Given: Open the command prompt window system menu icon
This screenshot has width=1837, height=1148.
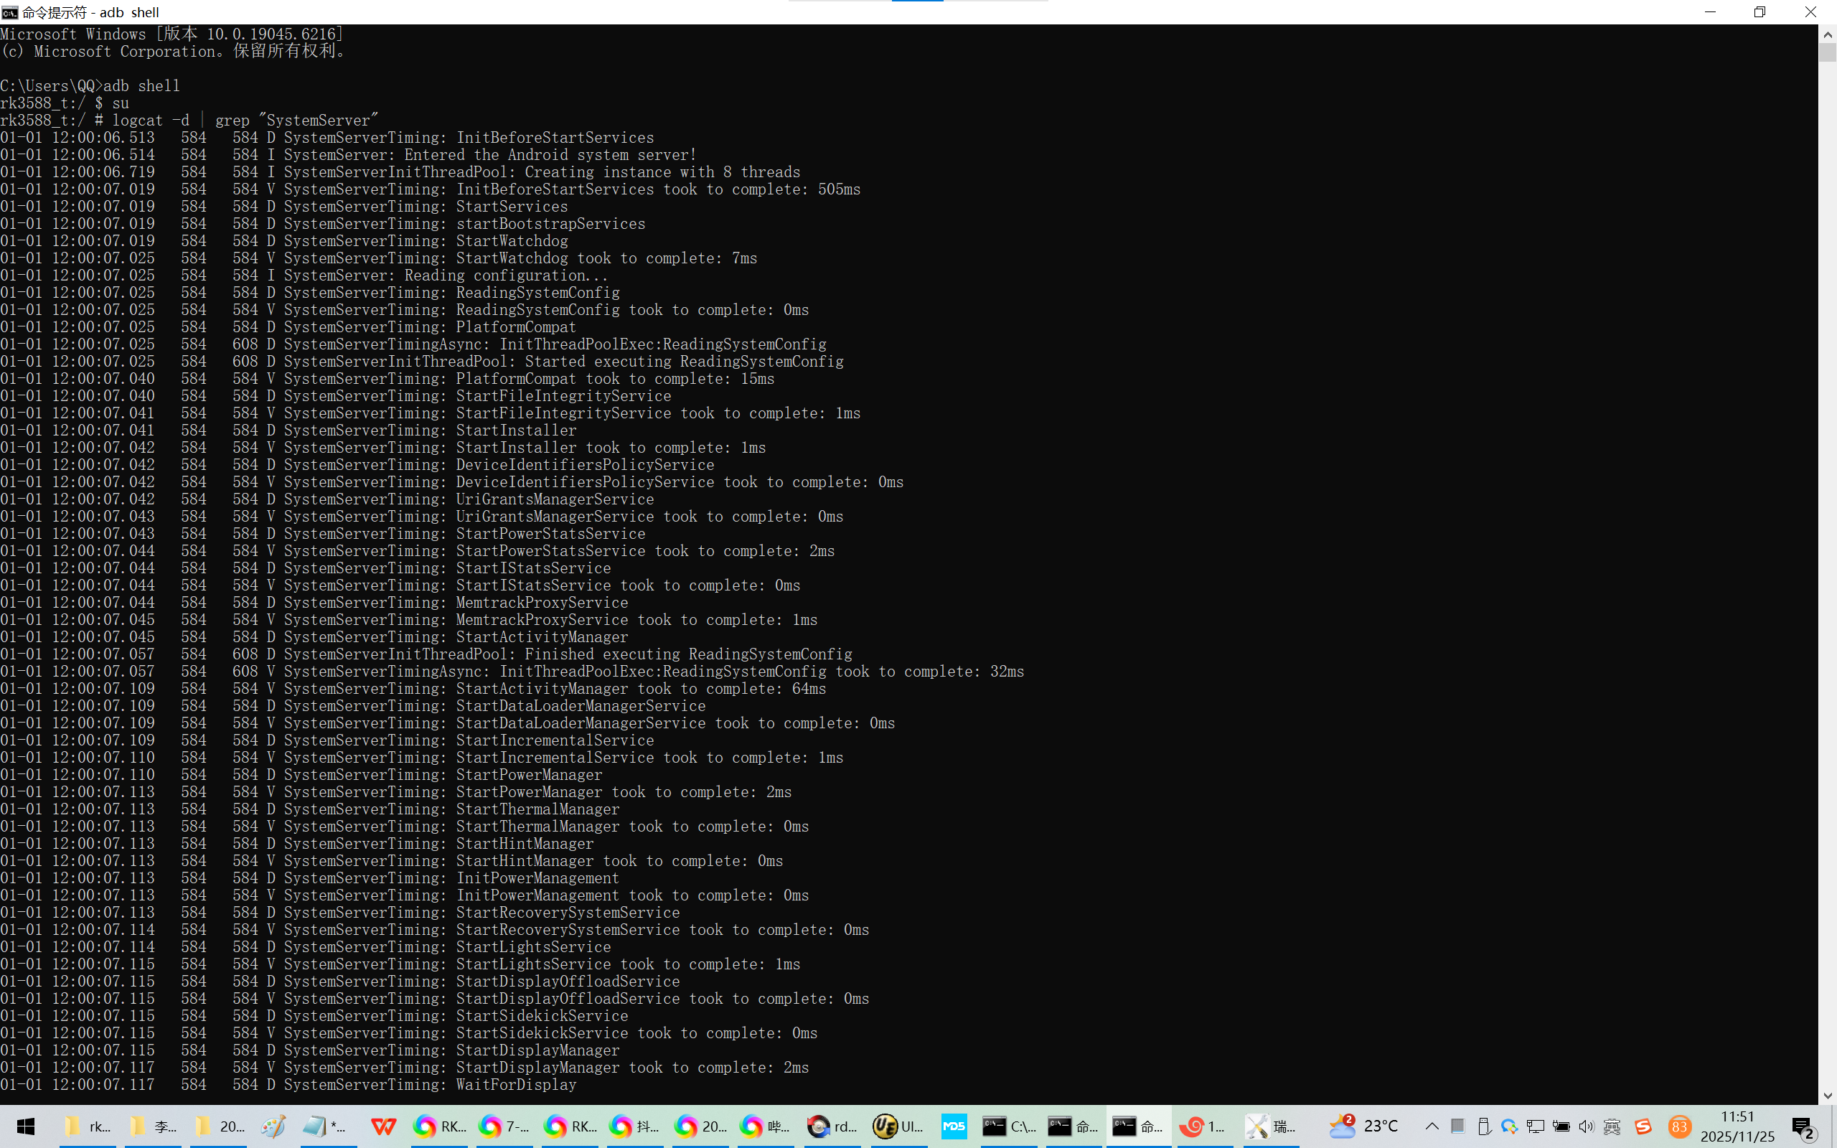Looking at the screenshot, I should (x=10, y=12).
